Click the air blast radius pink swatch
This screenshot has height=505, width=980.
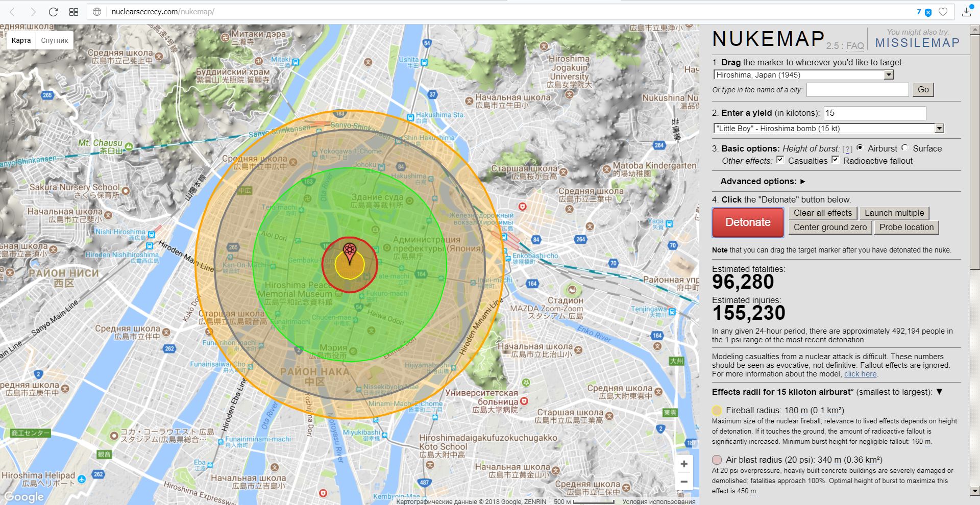tap(717, 460)
